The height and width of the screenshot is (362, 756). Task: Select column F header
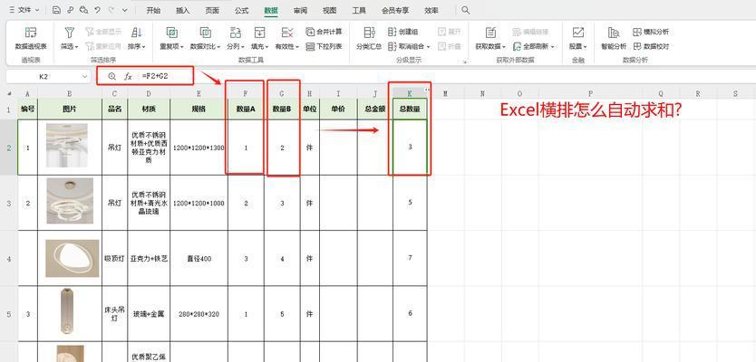pos(246,94)
